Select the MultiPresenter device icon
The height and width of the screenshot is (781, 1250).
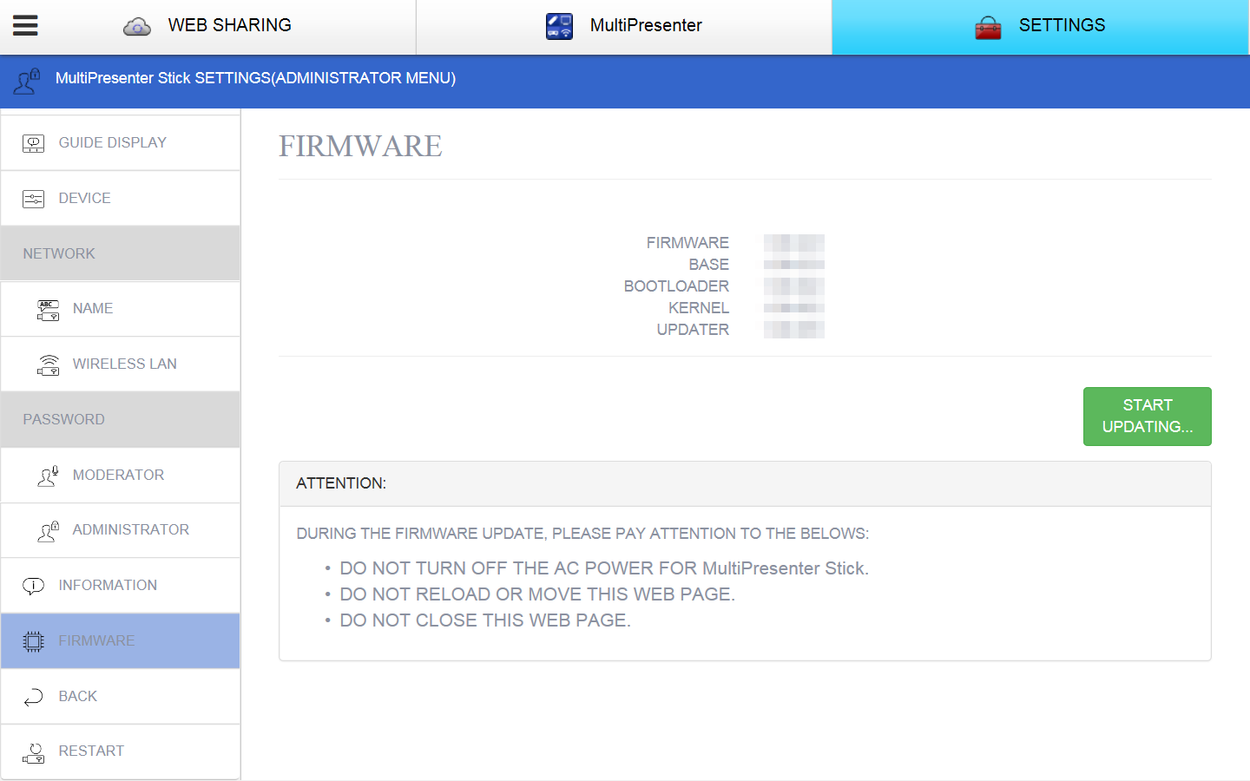560,25
